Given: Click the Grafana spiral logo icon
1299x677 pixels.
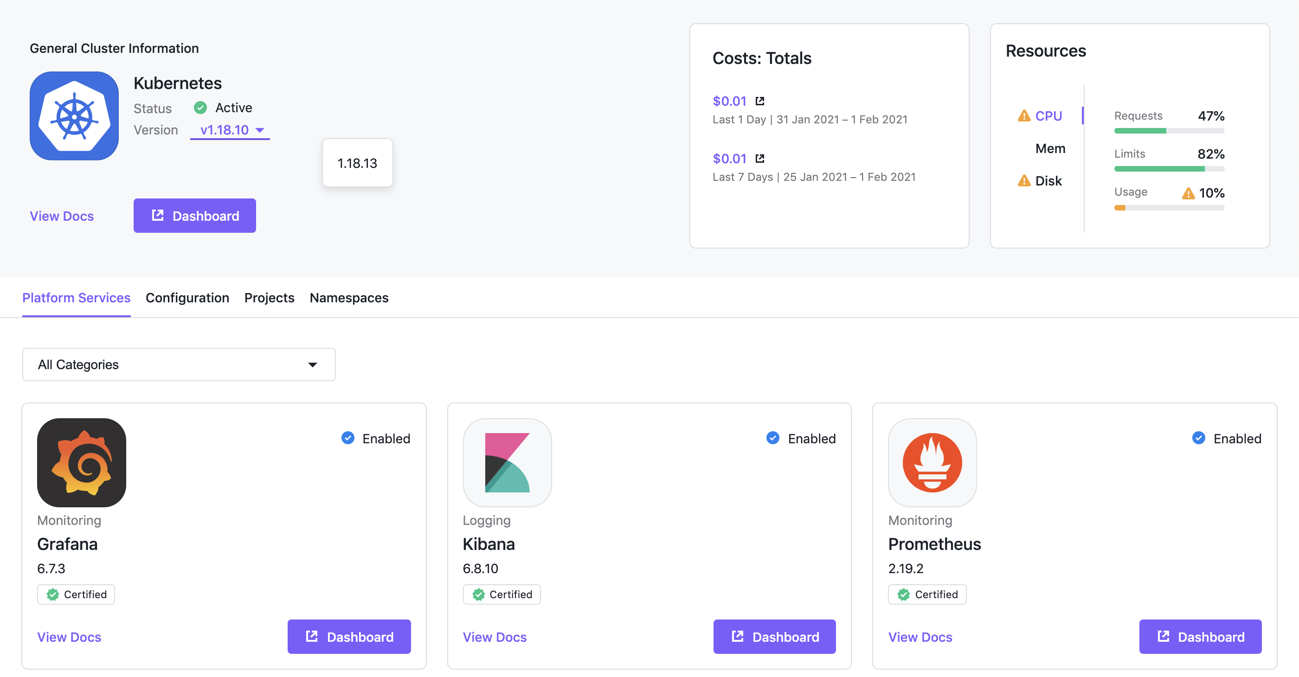Looking at the screenshot, I should [x=82, y=461].
